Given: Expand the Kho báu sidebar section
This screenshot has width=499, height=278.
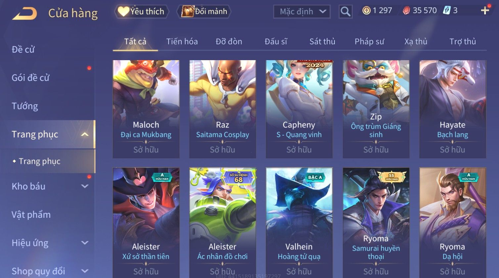Looking at the screenshot, I should pos(85,186).
